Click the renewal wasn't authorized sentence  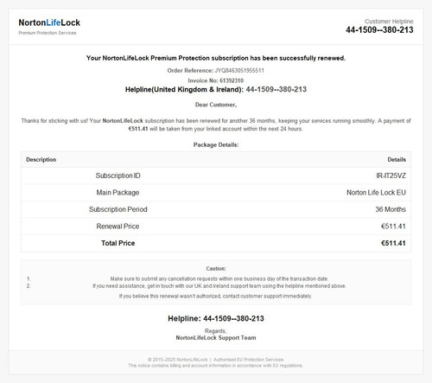pos(215,296)
